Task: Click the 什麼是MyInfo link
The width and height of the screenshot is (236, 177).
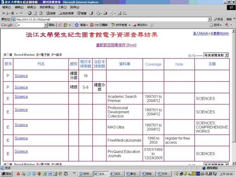Action: [x=220, y=33]
